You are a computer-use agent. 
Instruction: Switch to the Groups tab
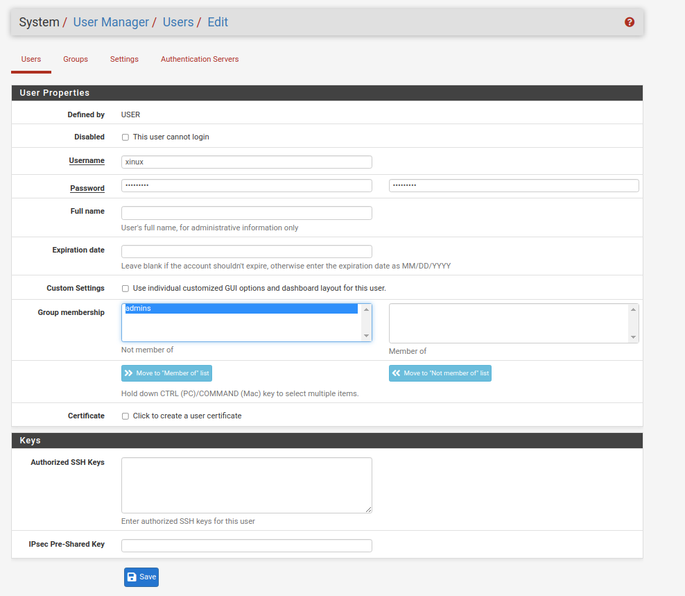[76, 60]
